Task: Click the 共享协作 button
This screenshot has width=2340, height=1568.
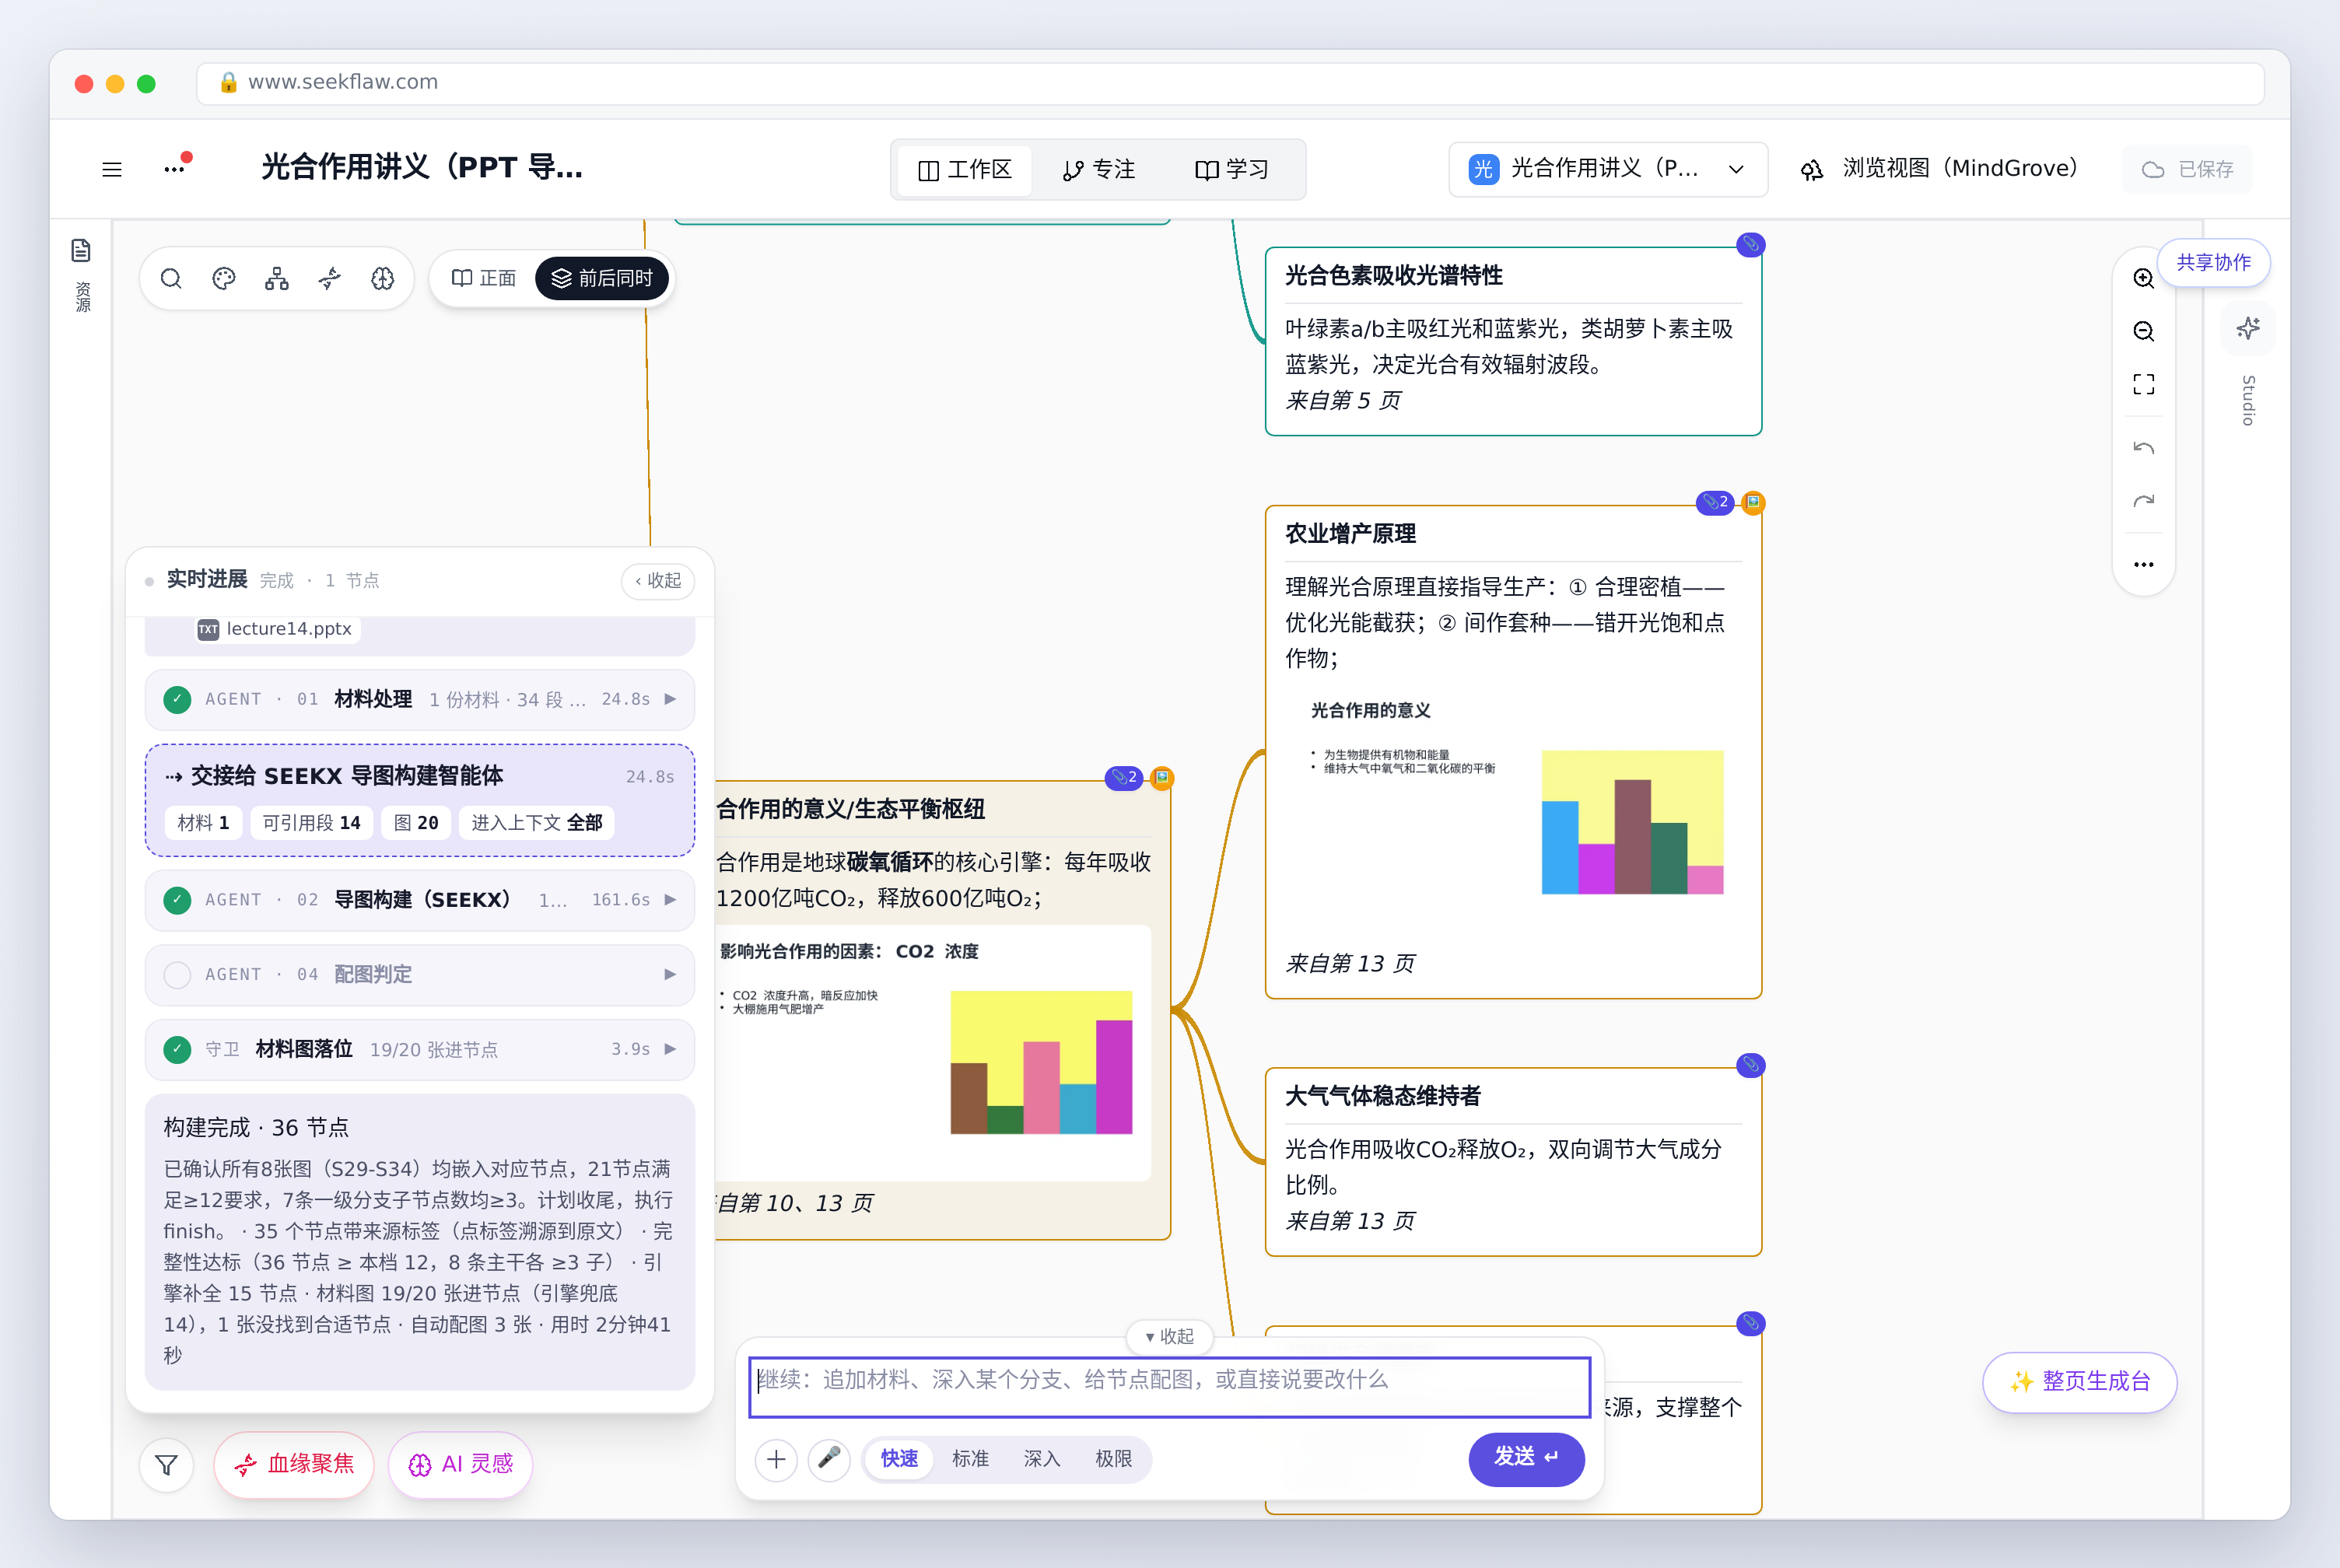Action: point(2213,263)
